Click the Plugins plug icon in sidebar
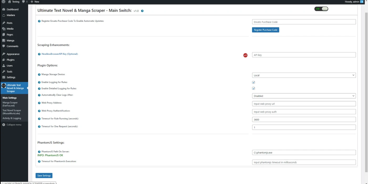This screenshot has width=368, height=184. coord(4,60)
